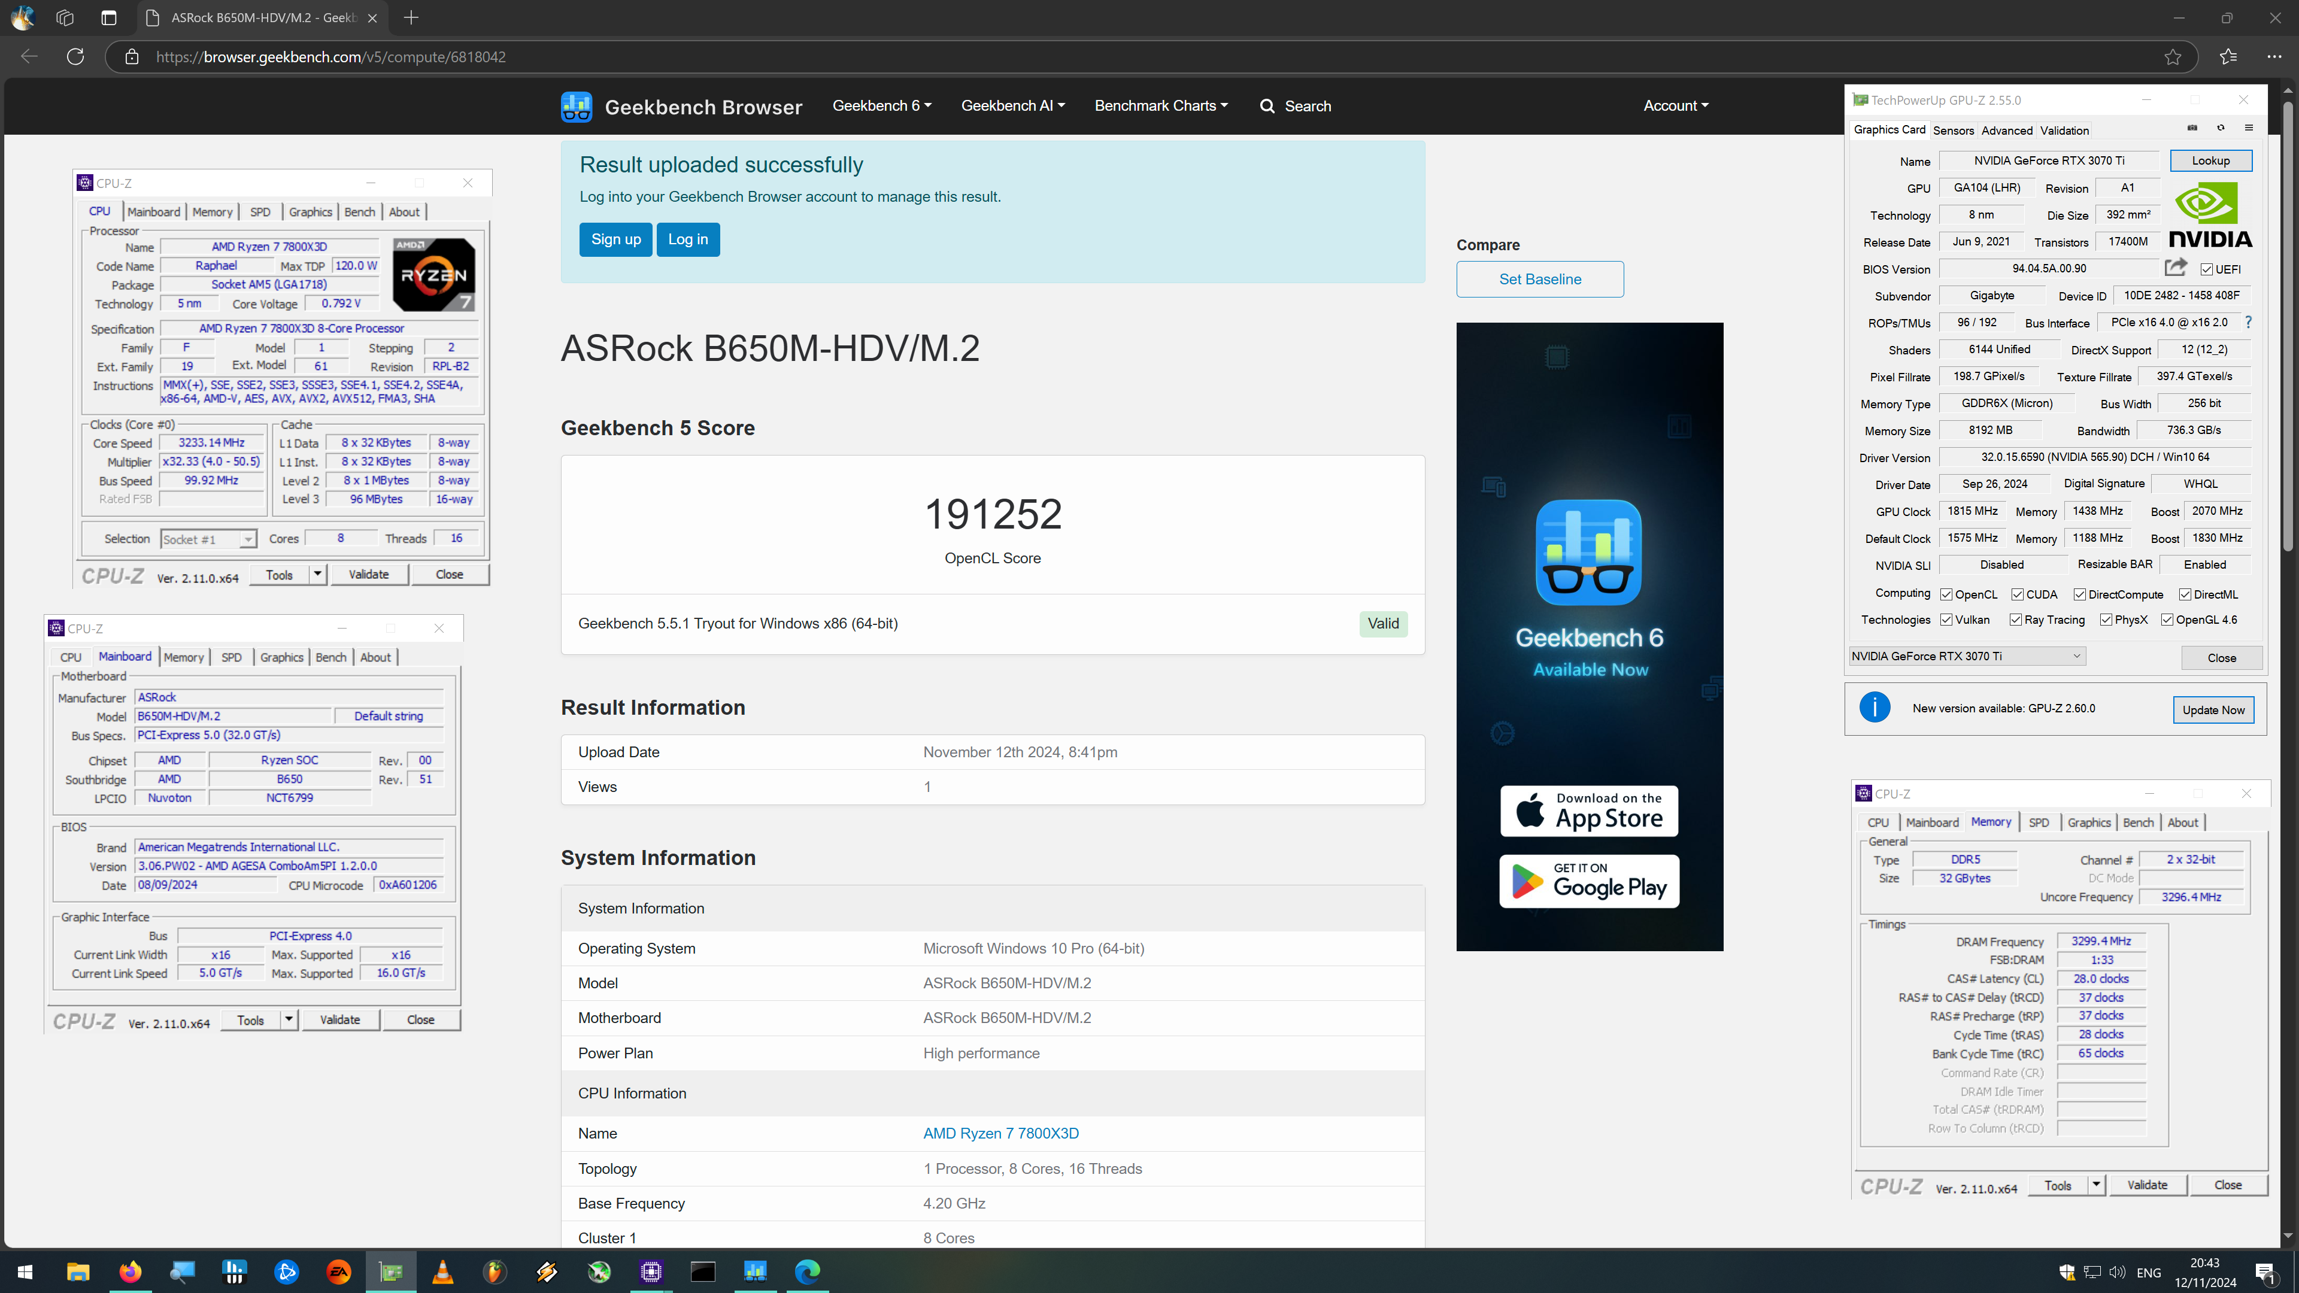The width and height of the screenshot is (2299, 1293).
Task: Toggle the DirectML checkbox
Action: (x=2185, y=594)
